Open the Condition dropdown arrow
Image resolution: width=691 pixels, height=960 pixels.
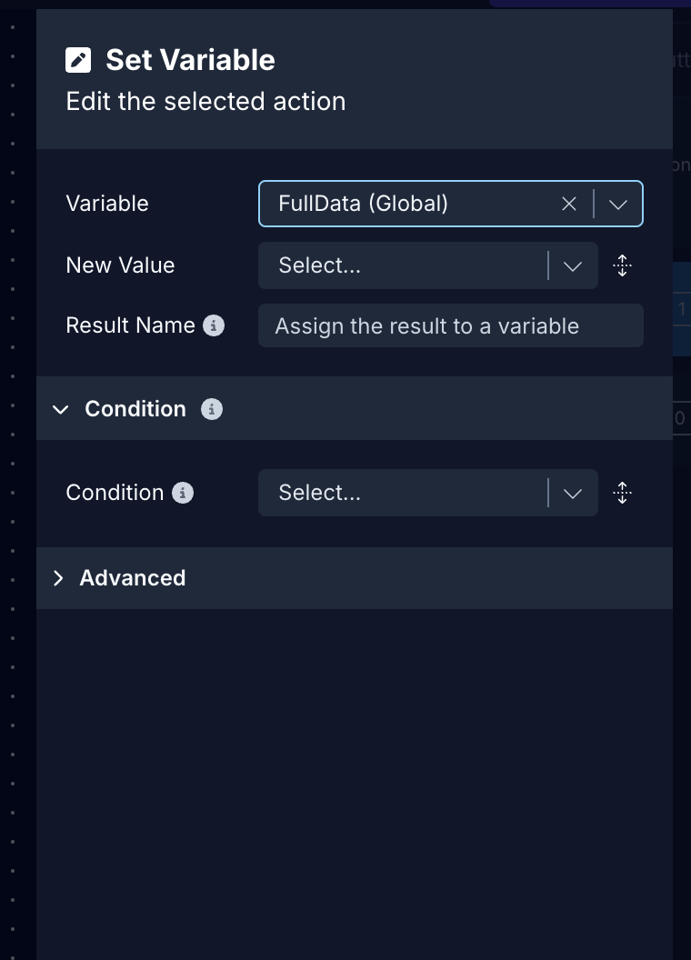[x=573, y=493]
